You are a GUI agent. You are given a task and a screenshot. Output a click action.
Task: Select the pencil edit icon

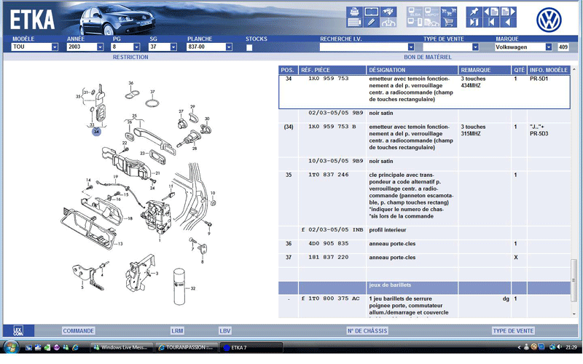pyautogui.click(x=372, y=22)
